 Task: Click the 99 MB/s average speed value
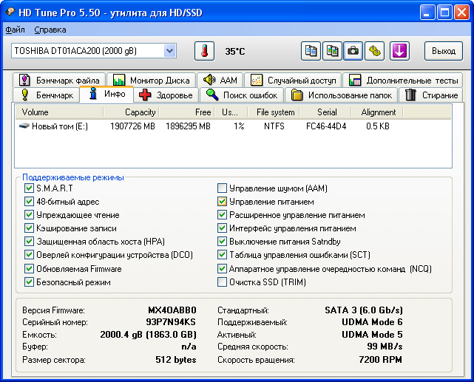(385, 347)
